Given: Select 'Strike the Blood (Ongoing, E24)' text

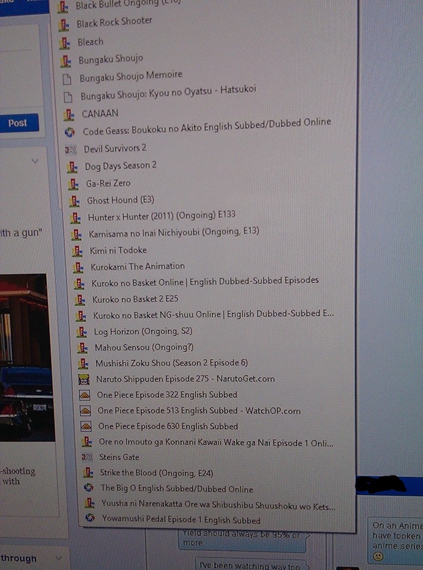Looking at the screenshot, I should (157, 473).
